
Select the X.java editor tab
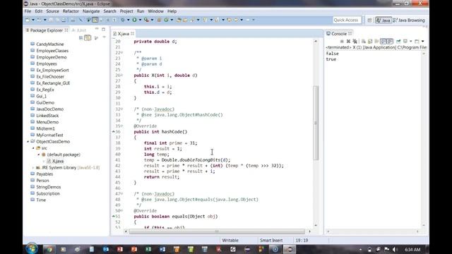[124, 34]
